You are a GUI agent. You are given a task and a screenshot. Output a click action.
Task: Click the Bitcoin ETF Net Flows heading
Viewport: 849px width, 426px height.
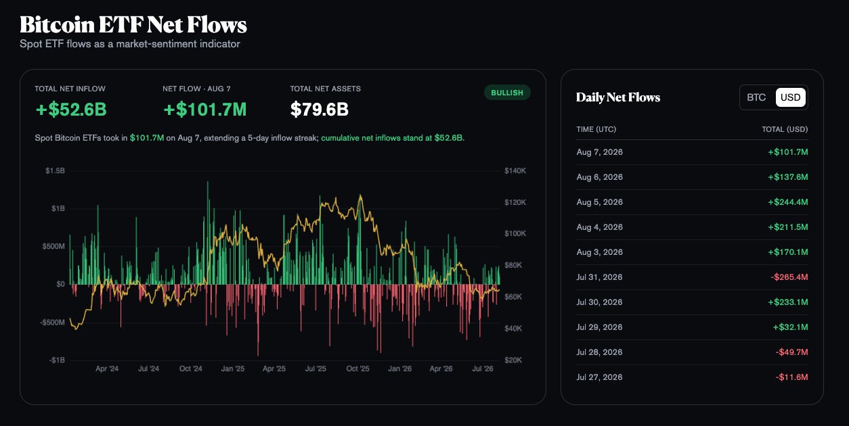(133, 25)
